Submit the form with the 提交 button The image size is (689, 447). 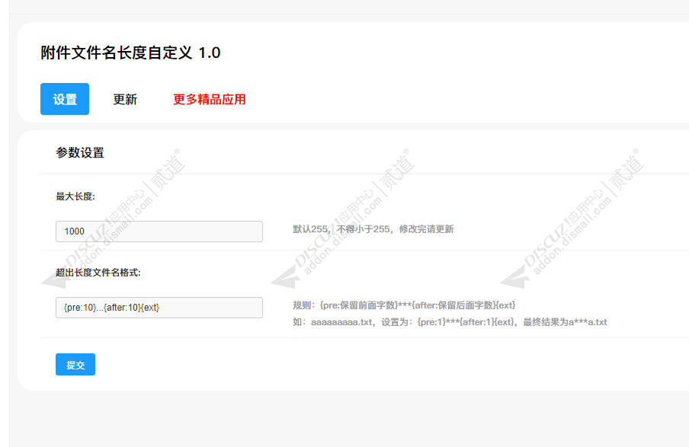[x=75, y=365]
